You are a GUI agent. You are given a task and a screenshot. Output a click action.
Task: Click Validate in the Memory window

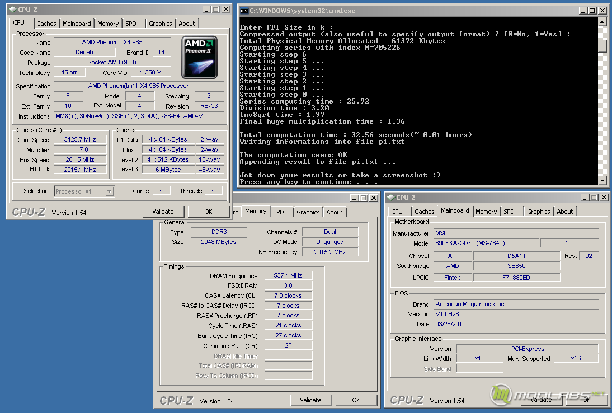tap(310, 400)
